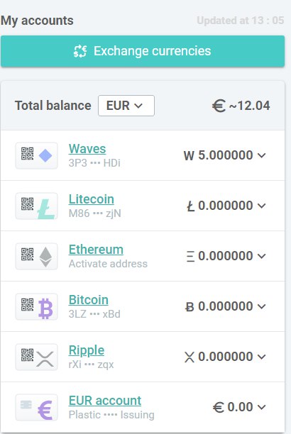Open the Bitcoin QR code icon
Viewport: 291px width, 434px height.
(x=28, y=305)
